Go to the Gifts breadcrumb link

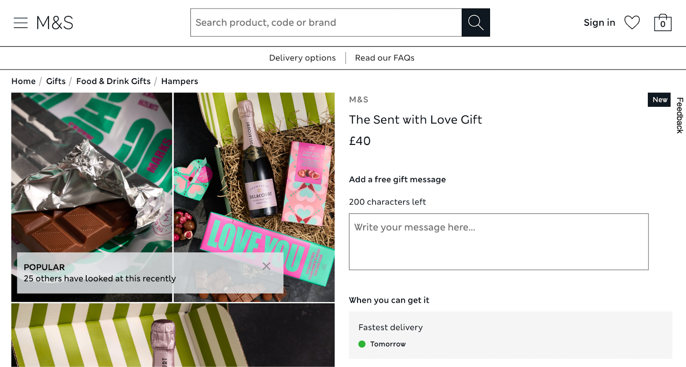point(56,81)
